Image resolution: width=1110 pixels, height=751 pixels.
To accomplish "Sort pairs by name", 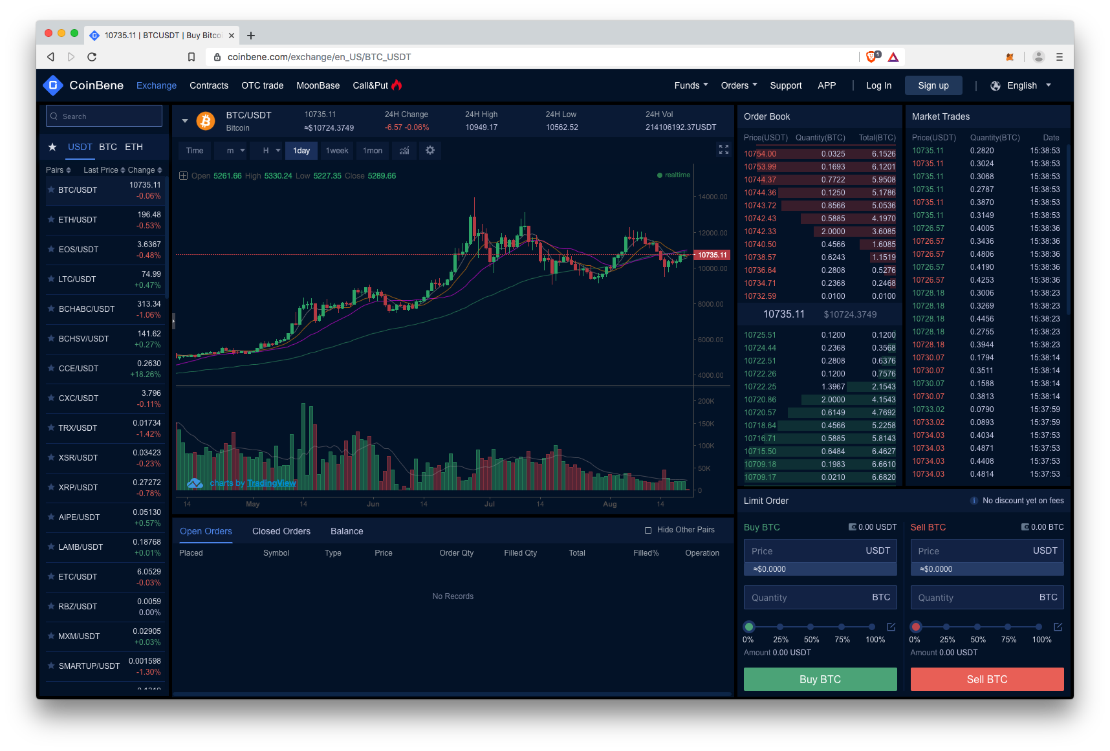I will tap(58, 170).
